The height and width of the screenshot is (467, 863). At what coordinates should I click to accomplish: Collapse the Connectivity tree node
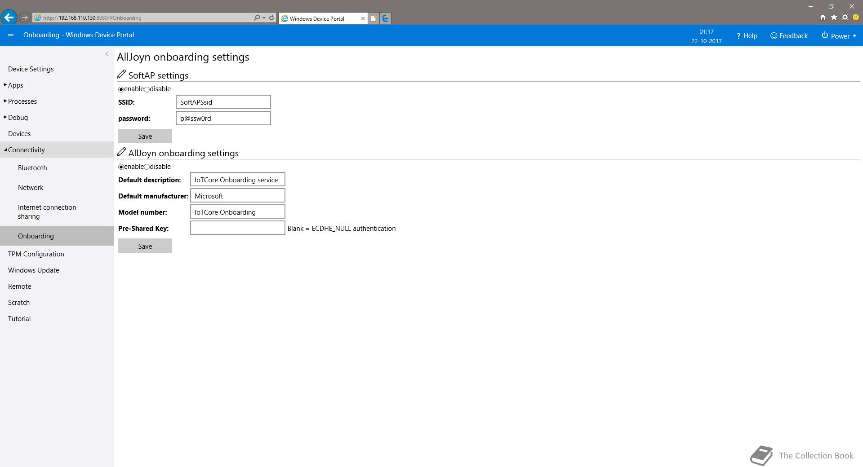(x=5, y=150)
